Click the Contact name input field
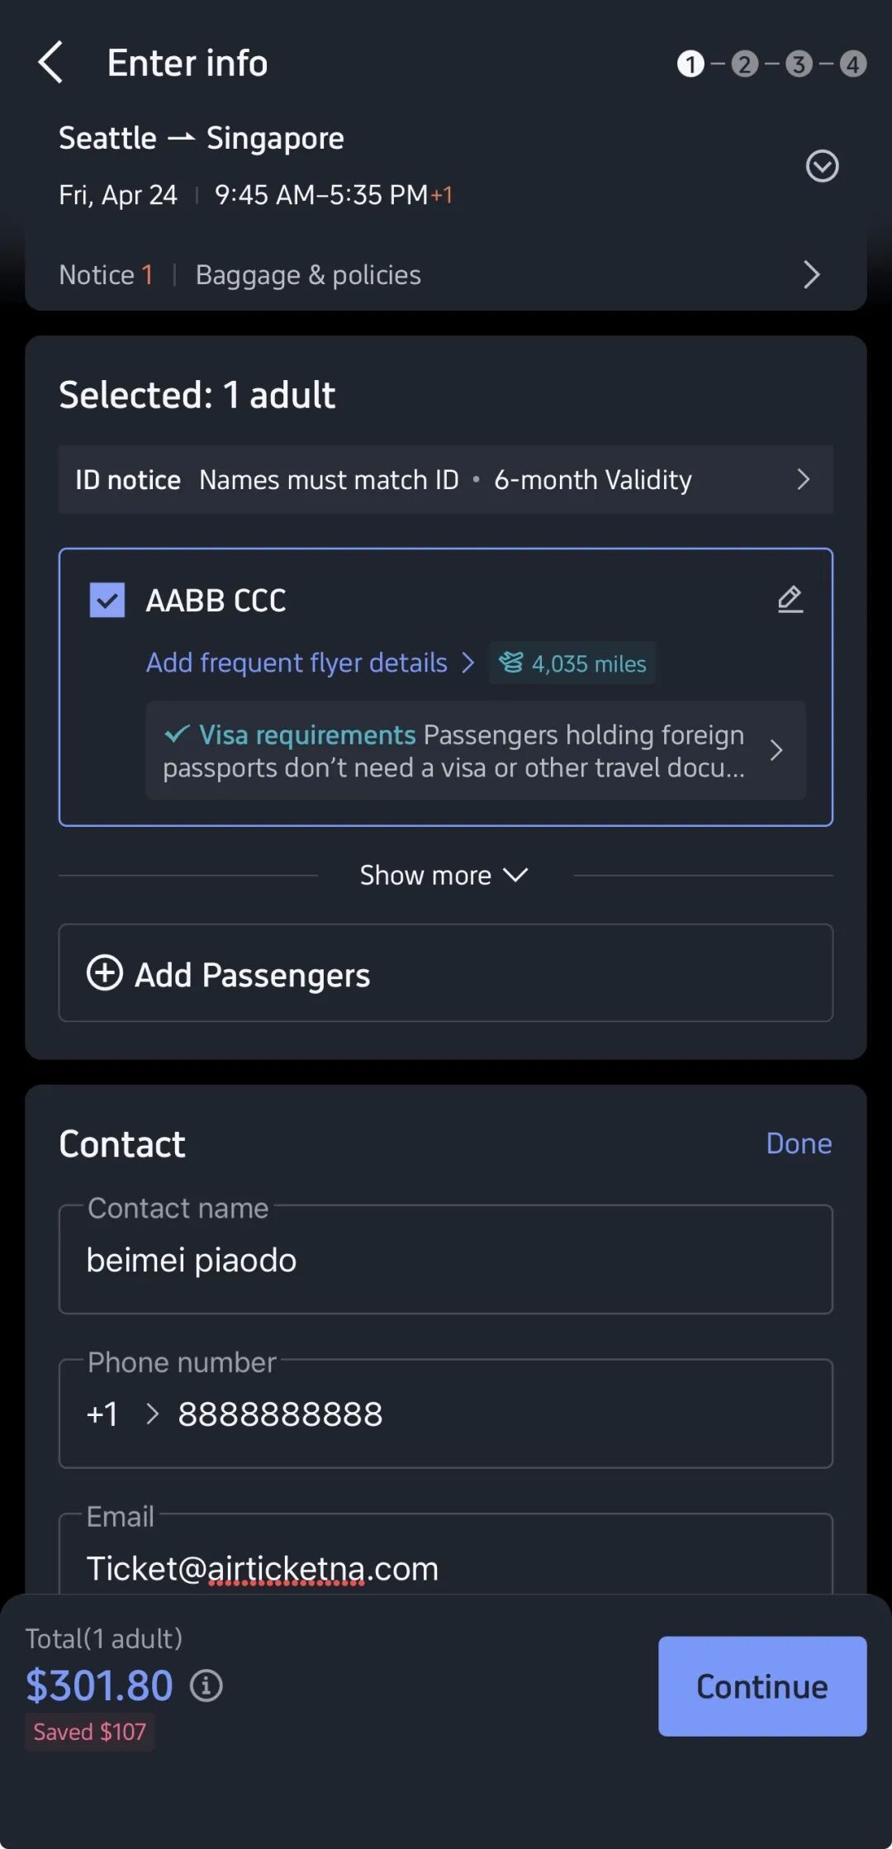Screen dimensions: 892x1849 tap(445, 1260)
